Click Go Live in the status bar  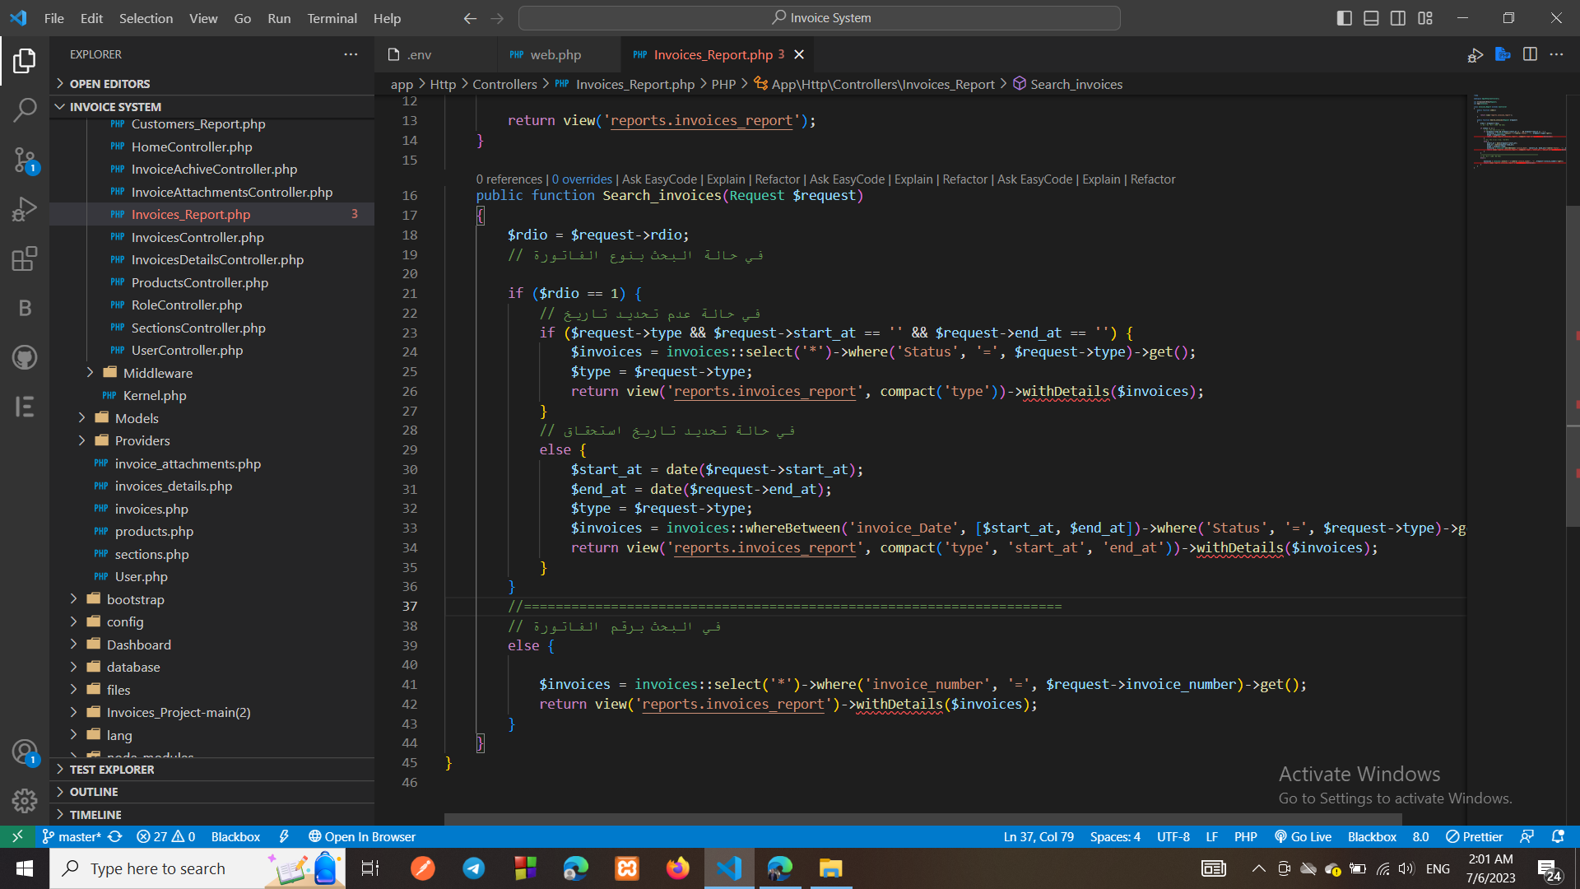tap(1303, 836)
